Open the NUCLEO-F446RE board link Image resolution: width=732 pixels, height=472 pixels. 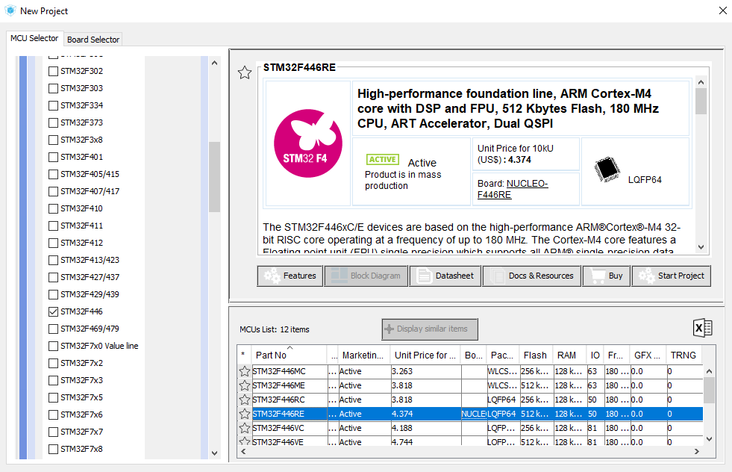513,189
